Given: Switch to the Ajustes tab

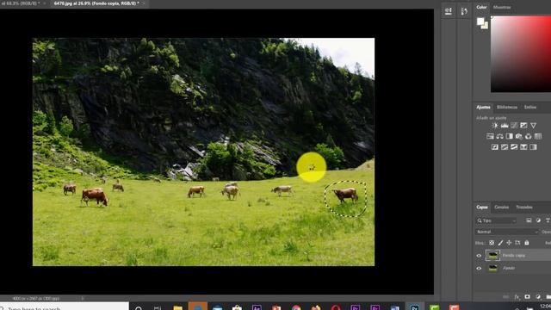Looking at the screenshot, I should (x=483, y=107).
